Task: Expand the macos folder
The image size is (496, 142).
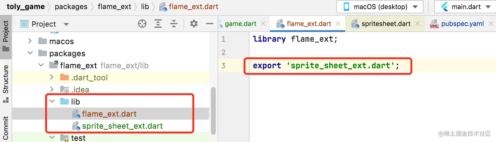Action: click(30, 41)
